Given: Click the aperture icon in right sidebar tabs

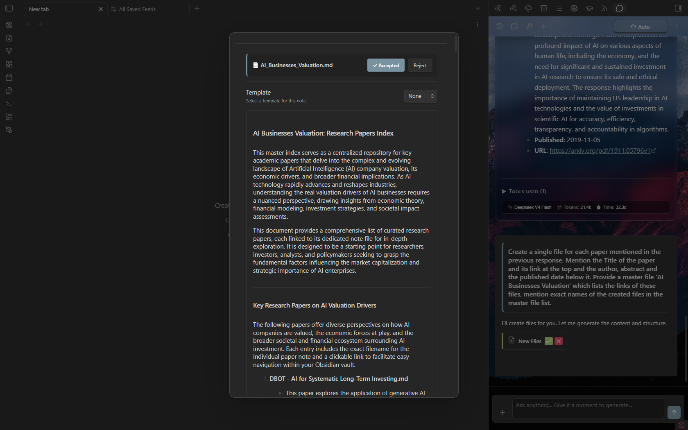Looking at the screenshot, I should click(574, 8).
